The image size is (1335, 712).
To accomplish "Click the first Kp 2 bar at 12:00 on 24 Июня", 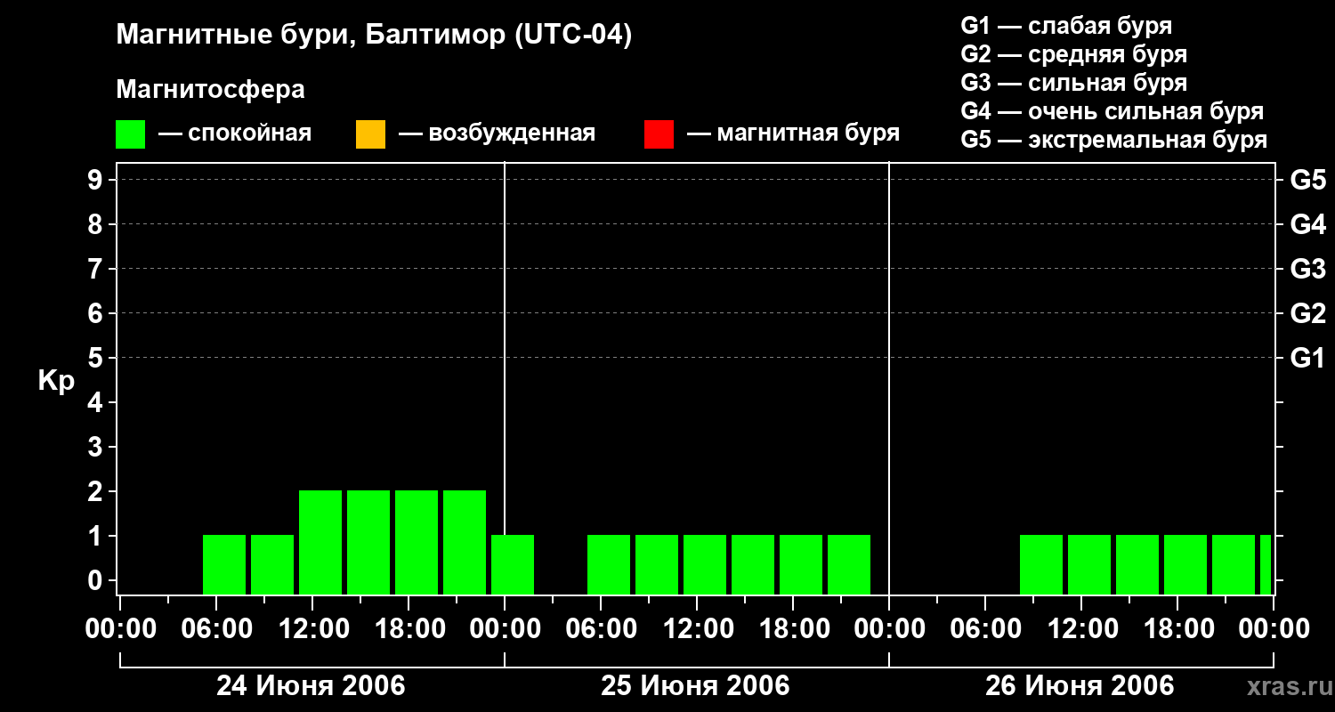I will click(x=320, y=542).
